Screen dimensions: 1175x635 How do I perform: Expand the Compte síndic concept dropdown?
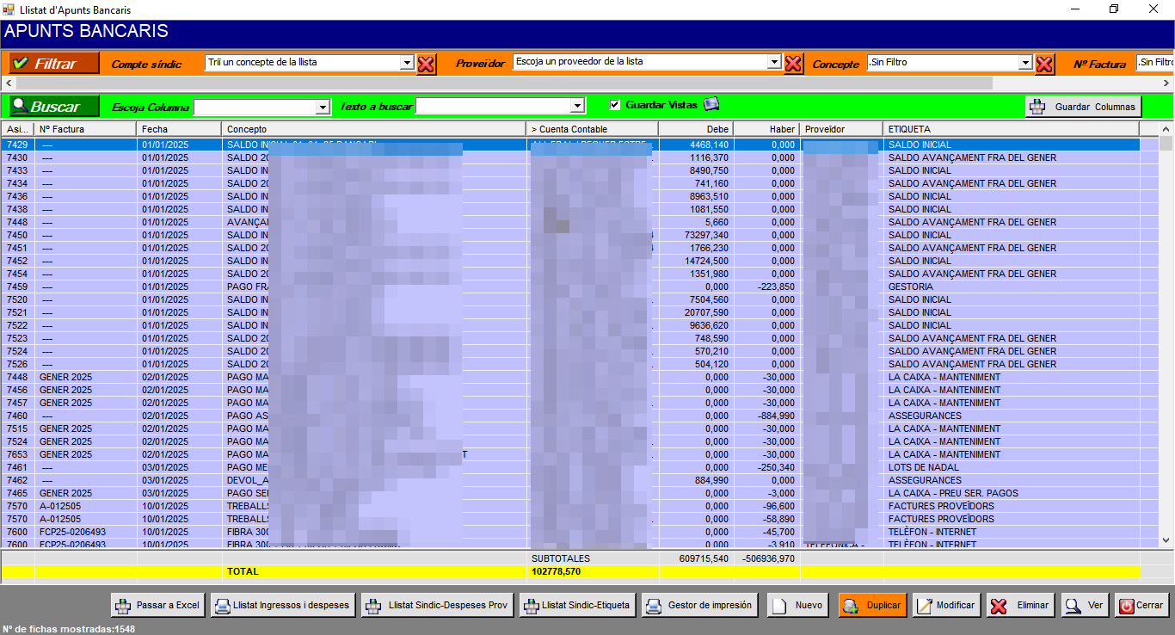pyautogui.click(x=407, y=63)
